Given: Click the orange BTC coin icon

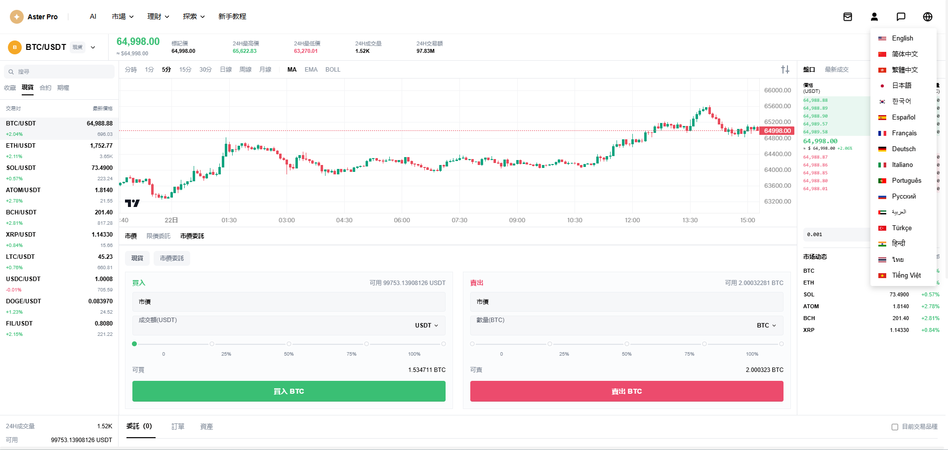Looking at the screenshot, I should point(15,47).
